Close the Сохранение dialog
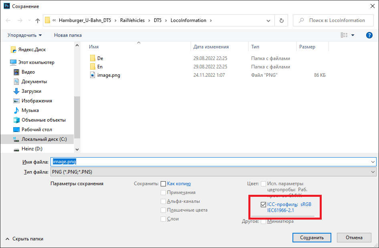This screenshot has width=379, height=248. pos(373,6)
